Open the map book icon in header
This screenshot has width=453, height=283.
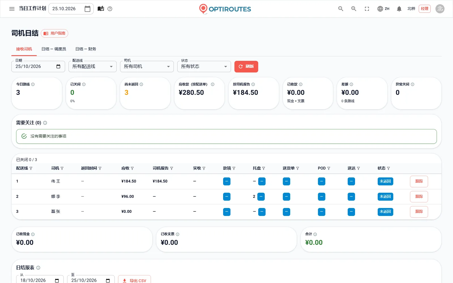click(101, 9)
